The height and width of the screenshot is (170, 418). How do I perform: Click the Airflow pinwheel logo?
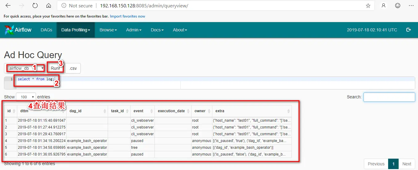pyautogui.click(x=9, y=30)
